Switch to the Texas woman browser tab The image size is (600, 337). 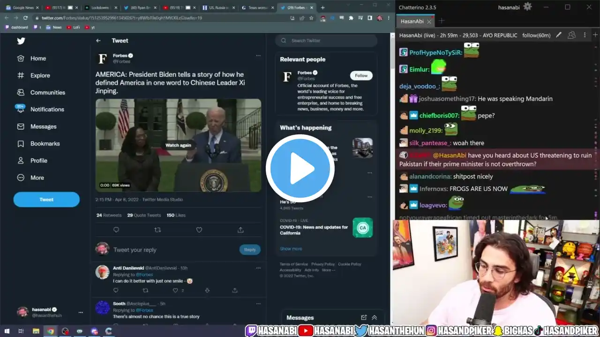(257, 7)
